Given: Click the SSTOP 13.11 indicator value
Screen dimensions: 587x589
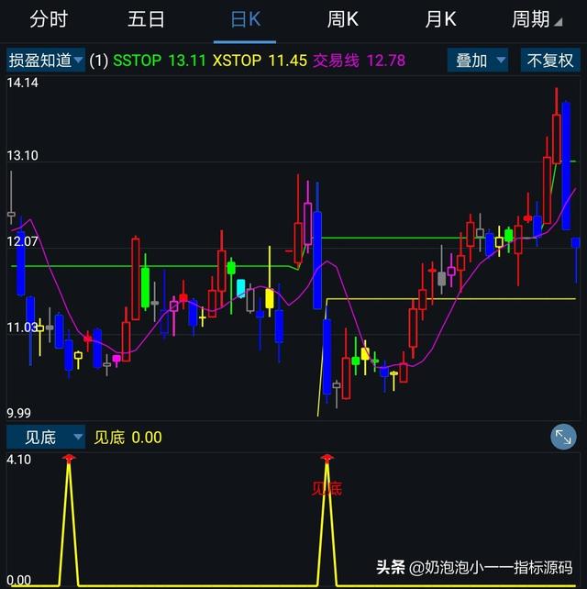Looking at the screenshot, I should coord(160,61).
